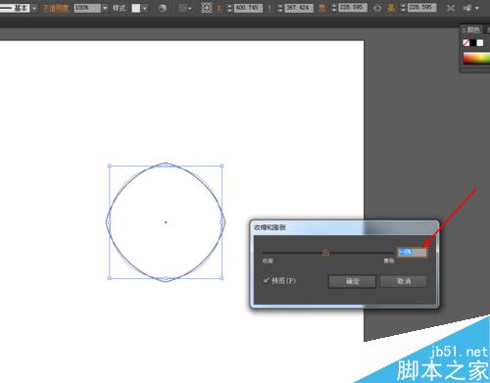Click the X position stepper arrows
The image size is (490, 383).
229,8
